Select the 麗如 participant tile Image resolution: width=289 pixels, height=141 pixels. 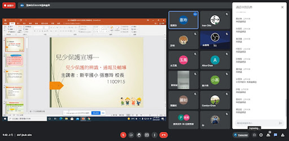click(183, 100)
